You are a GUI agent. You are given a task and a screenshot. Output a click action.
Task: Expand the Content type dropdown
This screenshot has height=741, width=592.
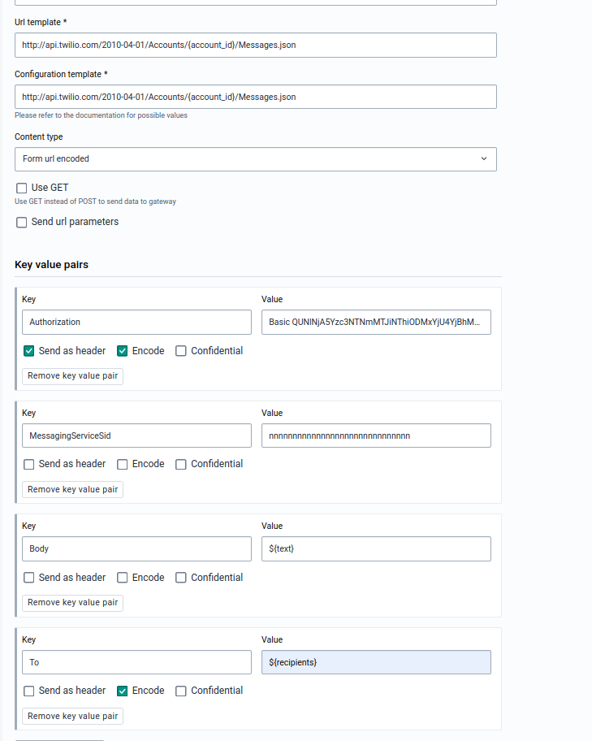point(255,159)
